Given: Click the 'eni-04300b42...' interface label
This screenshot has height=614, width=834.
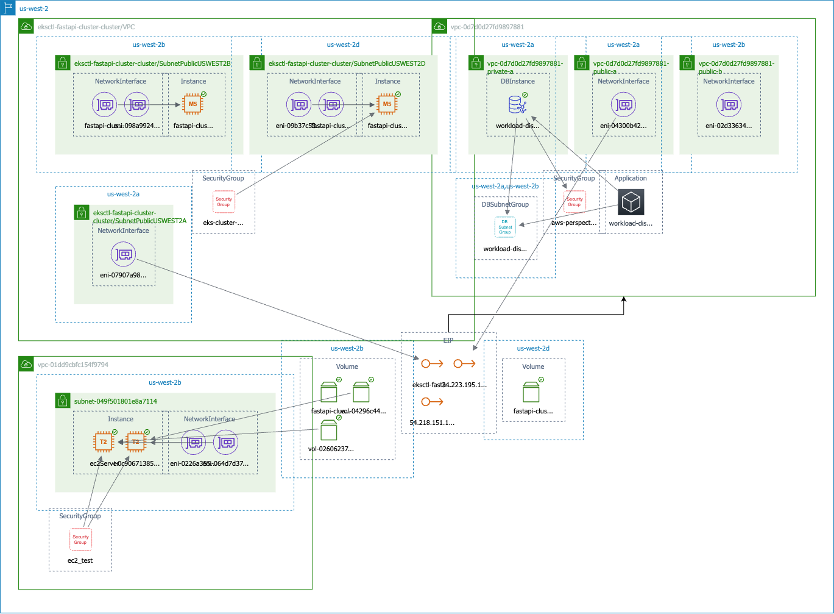Looking at the screenshot, I should tap(623, 126).
